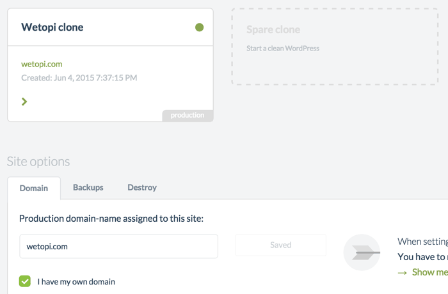Open the Show me link

click(429, 272)
